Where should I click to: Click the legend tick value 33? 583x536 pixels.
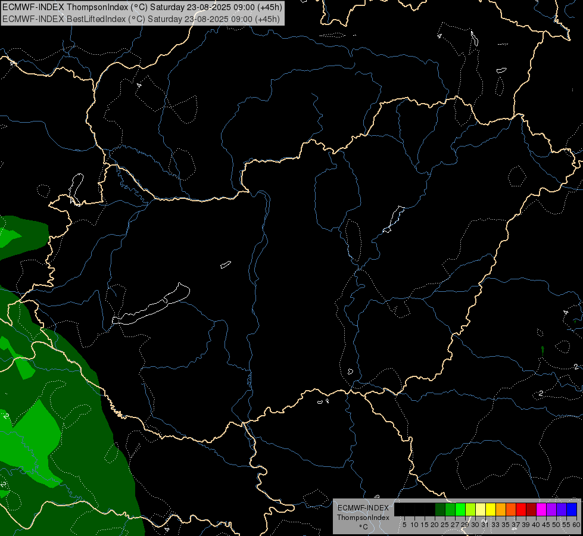tap(495, 525)
